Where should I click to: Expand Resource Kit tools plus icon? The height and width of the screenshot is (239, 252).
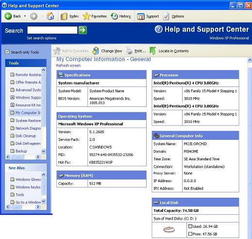12,105
